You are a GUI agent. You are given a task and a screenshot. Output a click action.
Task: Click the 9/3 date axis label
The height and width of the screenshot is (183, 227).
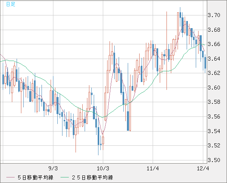coord(53,168)
